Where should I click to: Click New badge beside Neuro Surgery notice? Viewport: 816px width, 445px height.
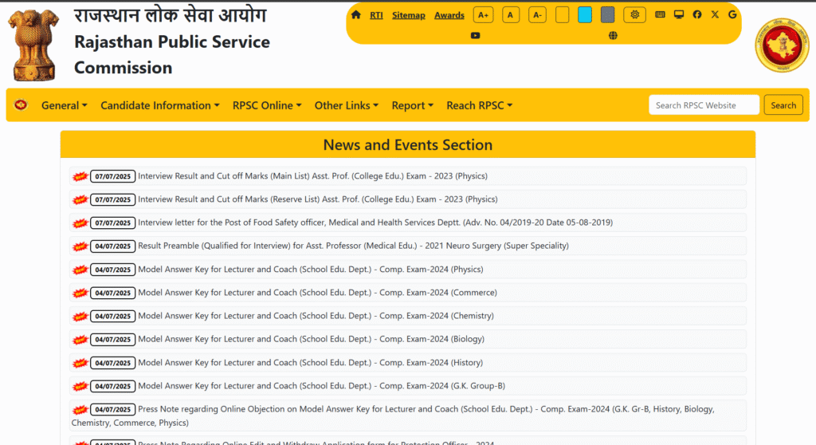[80, 246]
